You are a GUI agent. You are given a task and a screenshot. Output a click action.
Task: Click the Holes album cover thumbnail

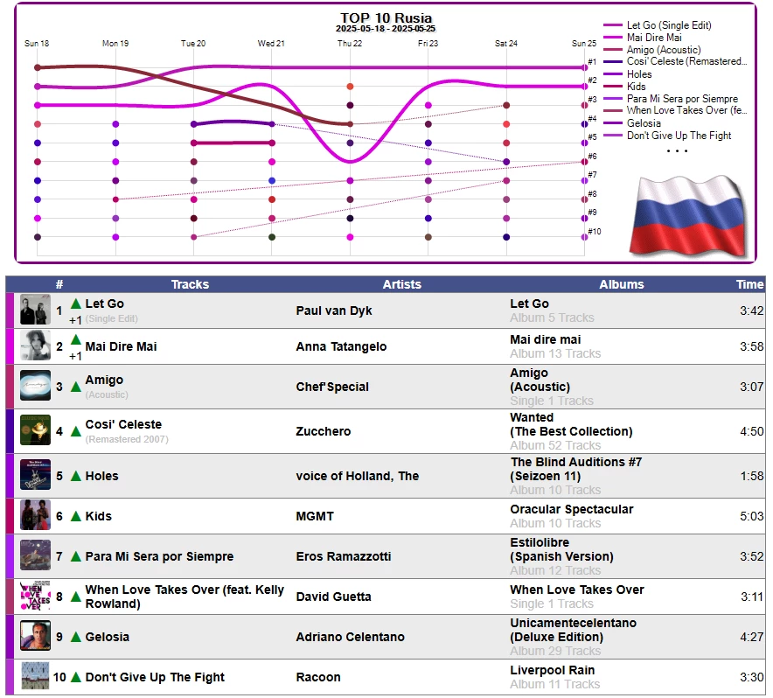[35, 475]
